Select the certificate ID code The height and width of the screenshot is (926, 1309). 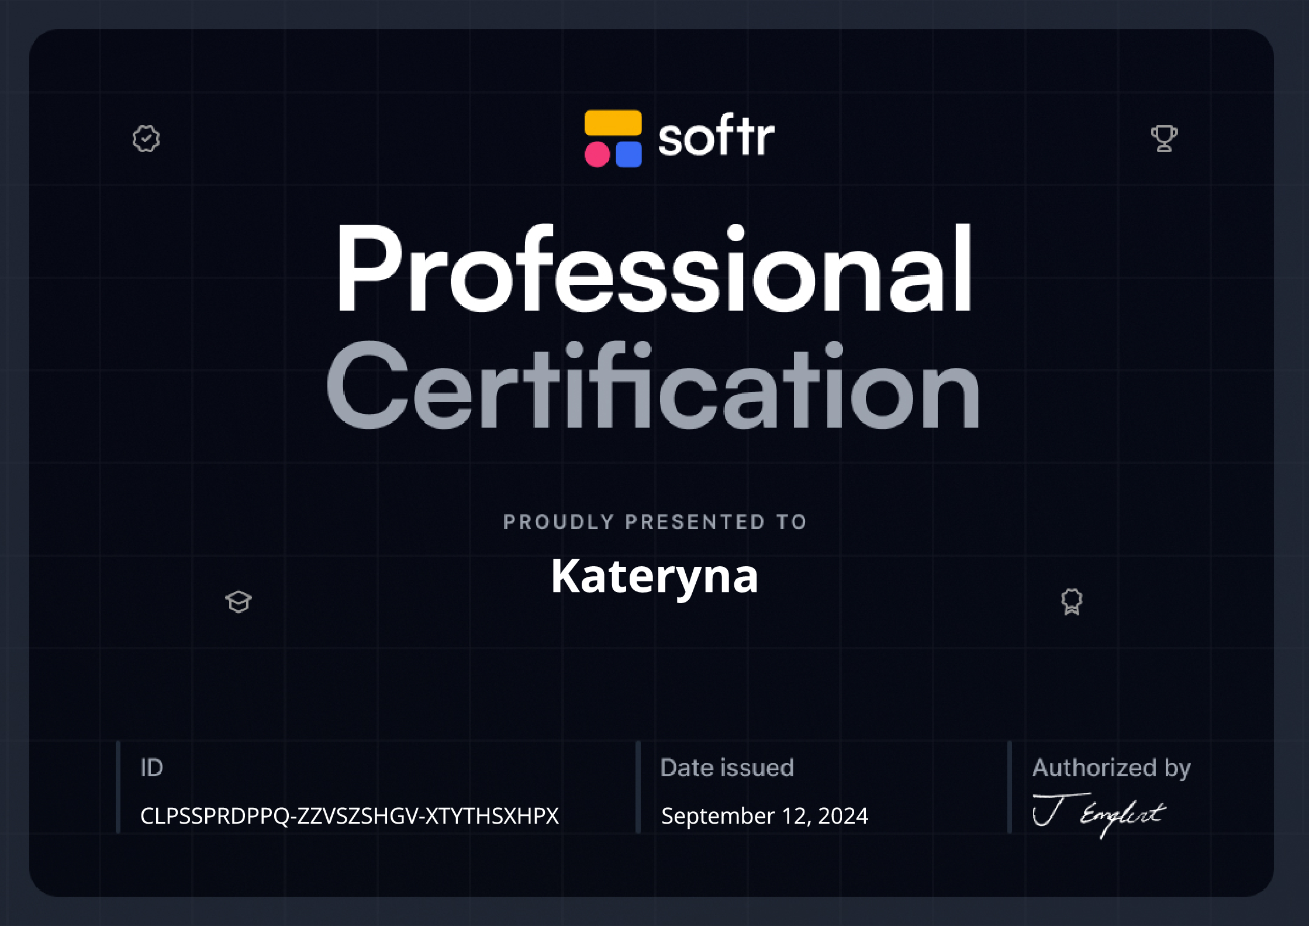coord(350,816)
